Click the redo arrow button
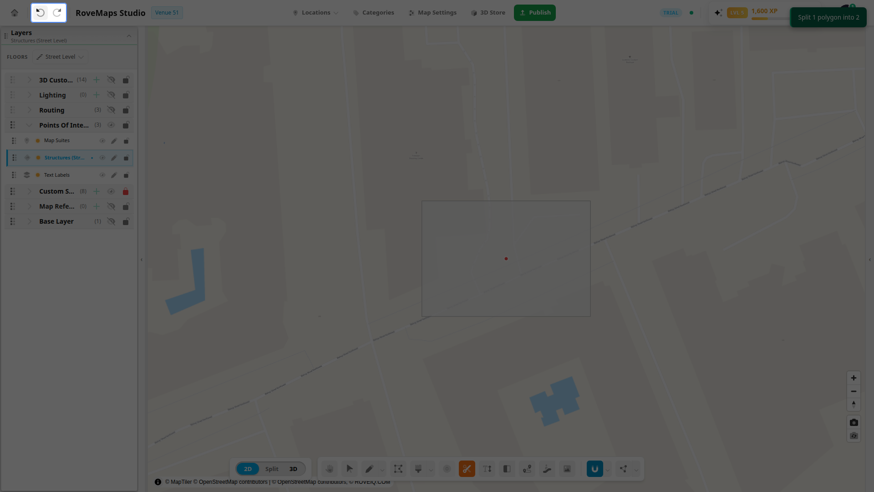 [57, 13]
